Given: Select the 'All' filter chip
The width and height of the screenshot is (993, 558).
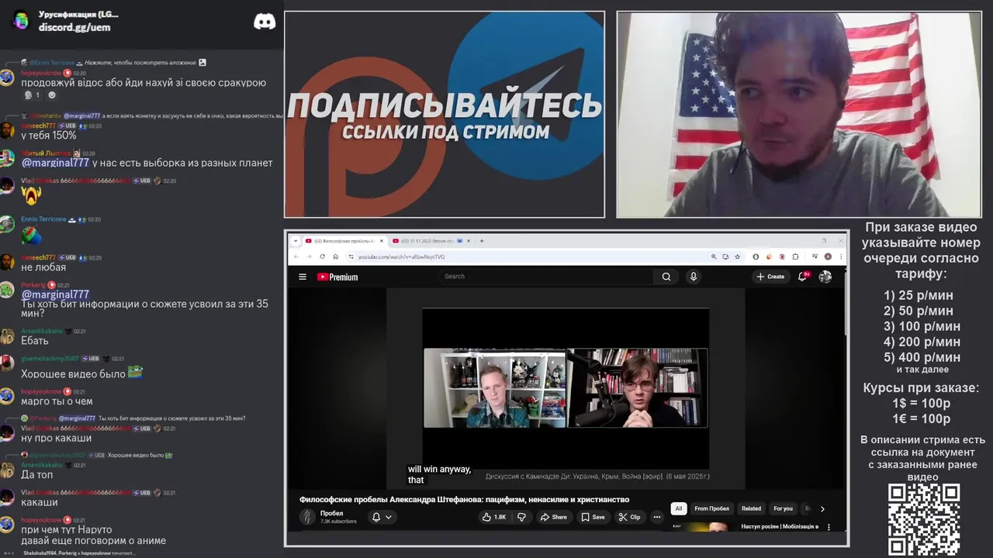Looking at the screenshot, I should click(679, 508).
